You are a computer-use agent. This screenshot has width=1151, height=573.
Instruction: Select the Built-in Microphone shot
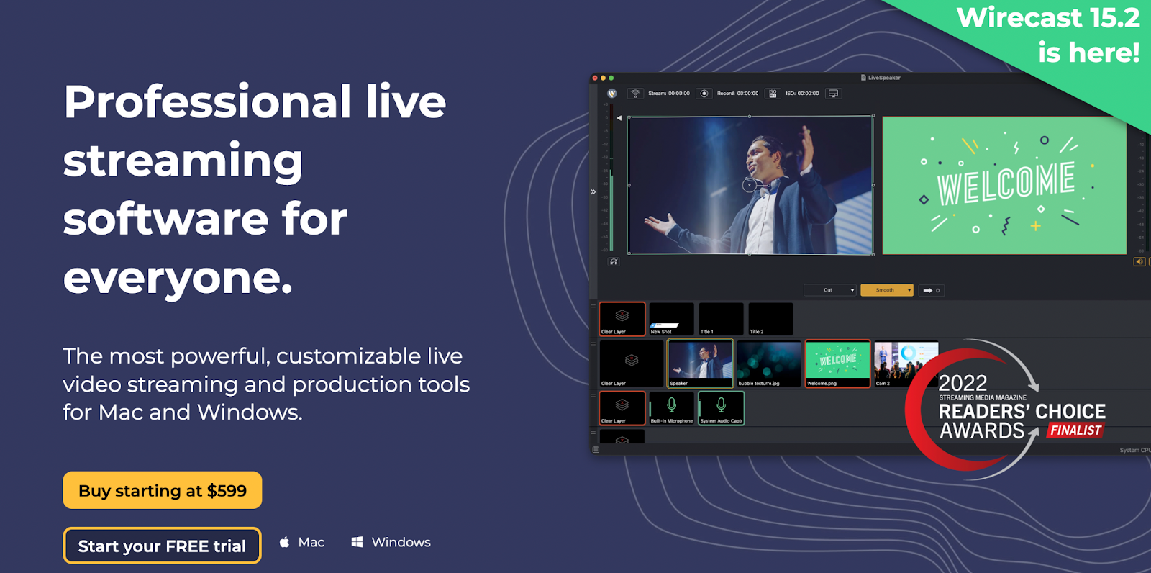(672, 408)
